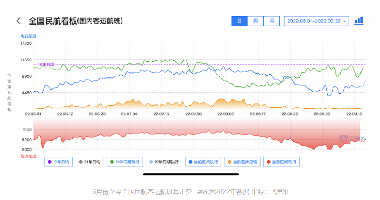Click the 取消航班 axis label
The image size is (380, 200).
pos(28,156)
